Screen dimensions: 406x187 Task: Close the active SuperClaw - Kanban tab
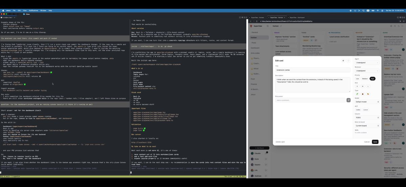285,17
